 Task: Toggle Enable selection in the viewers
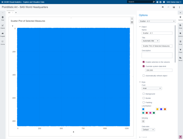pyautogui.click(x=144, y=62)
